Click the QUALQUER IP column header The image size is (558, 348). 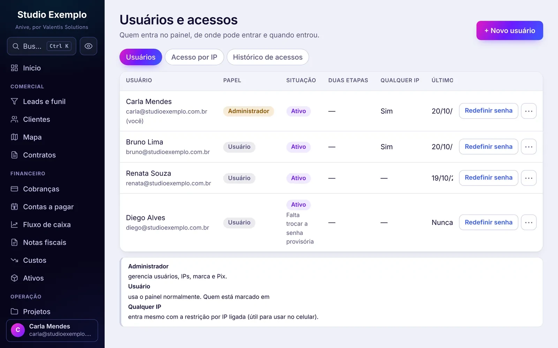coord(400,80)
